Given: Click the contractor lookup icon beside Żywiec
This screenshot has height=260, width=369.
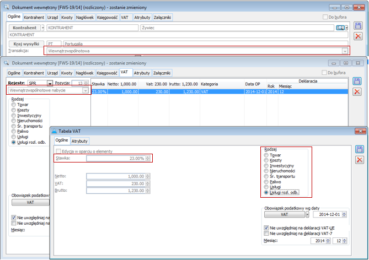Looking at the screenshot, I should (340, 28).
